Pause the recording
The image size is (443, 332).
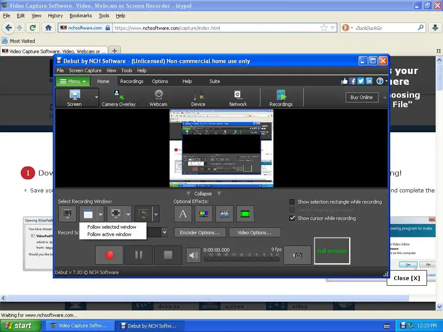(139, 255)
